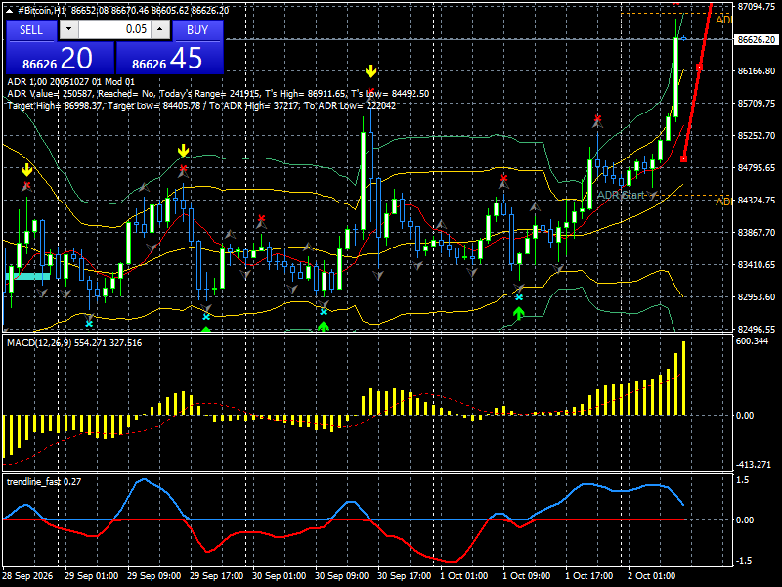The height and width of the screenshot is (587, 782).
Task: Click price axis label 84324.75
Action: [x=757, y=201]
